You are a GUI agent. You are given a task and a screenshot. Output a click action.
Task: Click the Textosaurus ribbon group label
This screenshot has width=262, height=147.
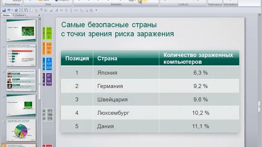tap(215, 4)
